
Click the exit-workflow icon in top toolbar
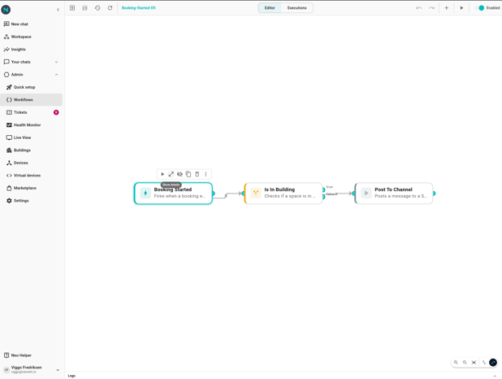coord(72,7)
